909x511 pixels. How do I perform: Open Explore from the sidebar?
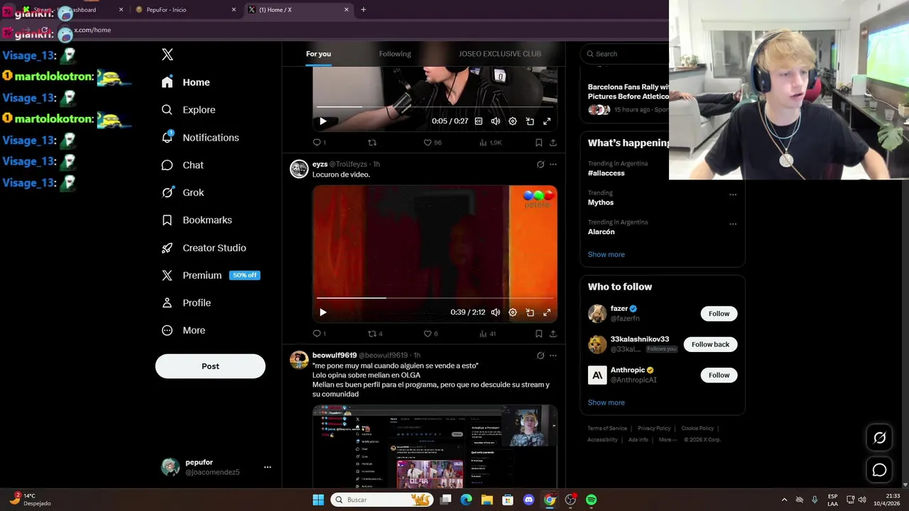tap(188, 110)
